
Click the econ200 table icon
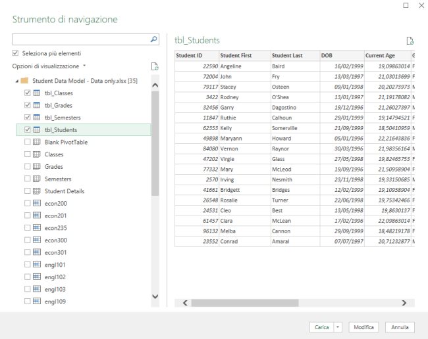click(37, 203)
